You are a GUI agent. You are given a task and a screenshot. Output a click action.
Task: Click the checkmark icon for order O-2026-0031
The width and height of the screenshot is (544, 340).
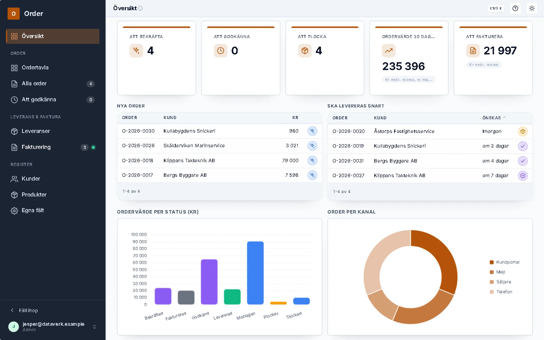523,161
